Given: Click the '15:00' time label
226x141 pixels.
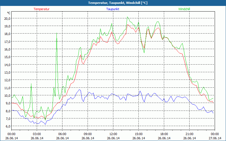Looking at the screenshot, I should [x=139, y=134].
